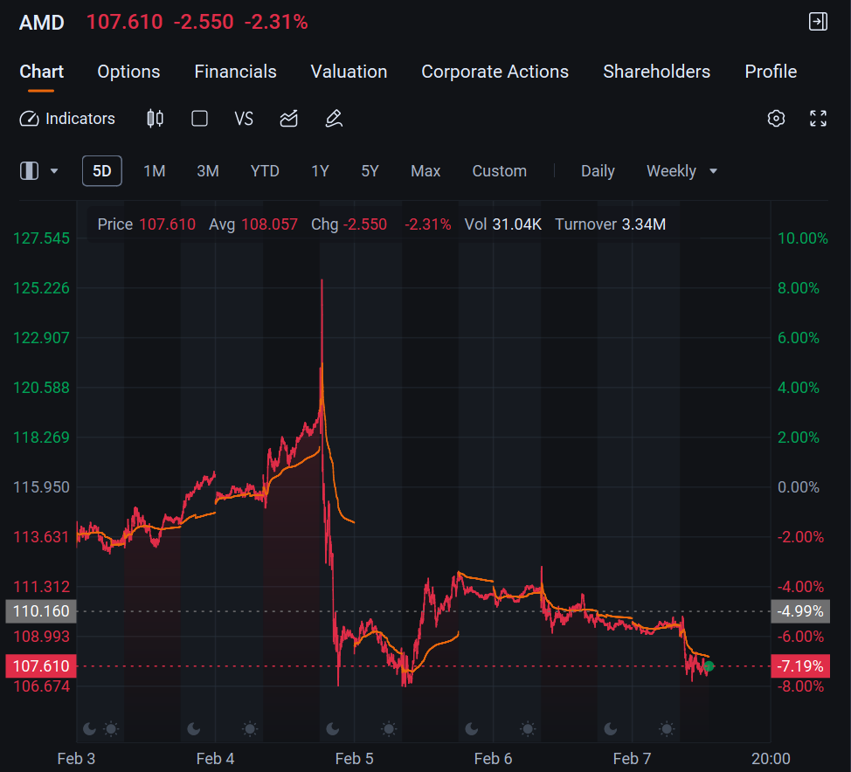851x772 pixels.
Task: View the Shareholders tab
Action: point(657,72)
